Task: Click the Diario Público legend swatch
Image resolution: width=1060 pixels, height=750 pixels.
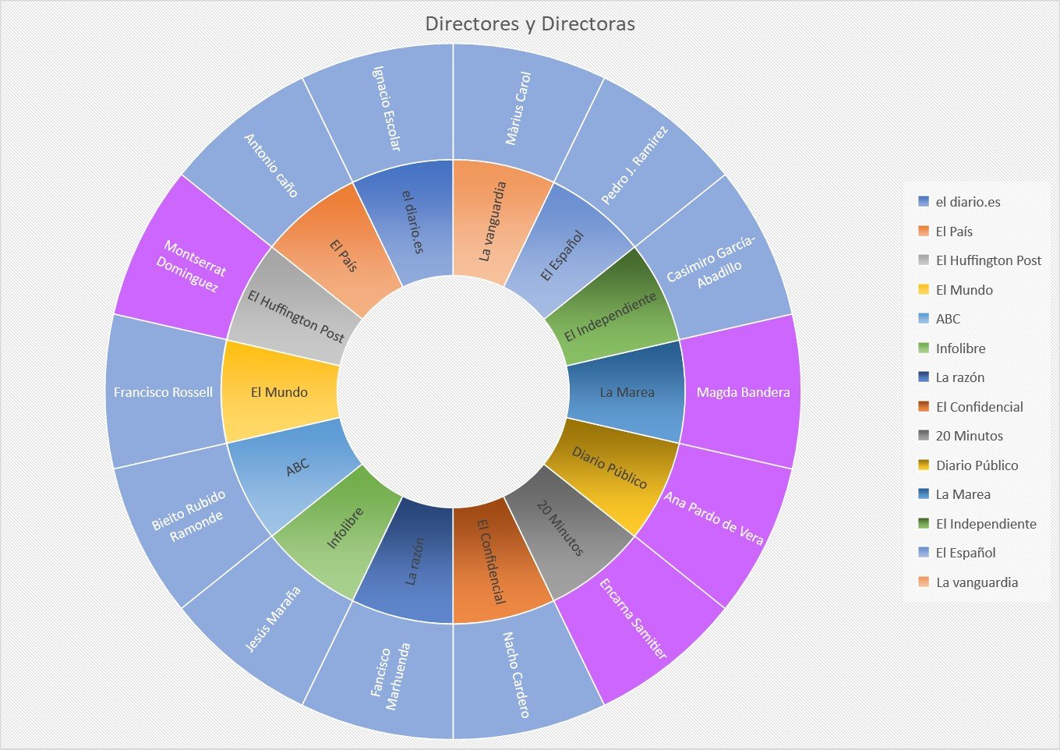Action: tap(924, 465)
